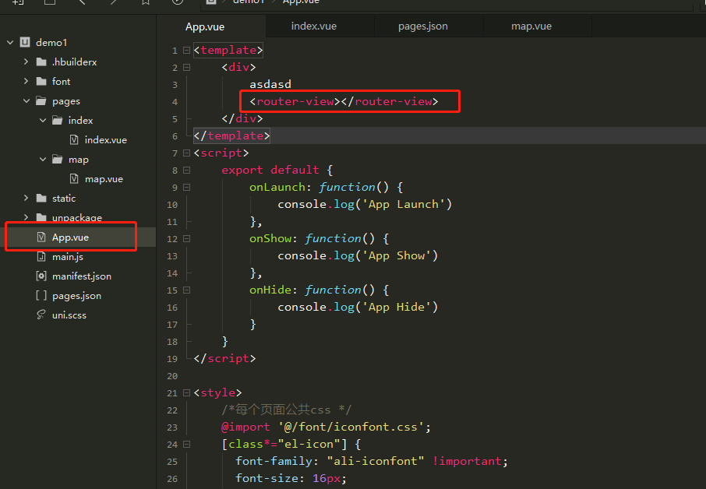The image size is (706, 489).
Task: Click the demo1 project icon
Action: click(25, 43)
